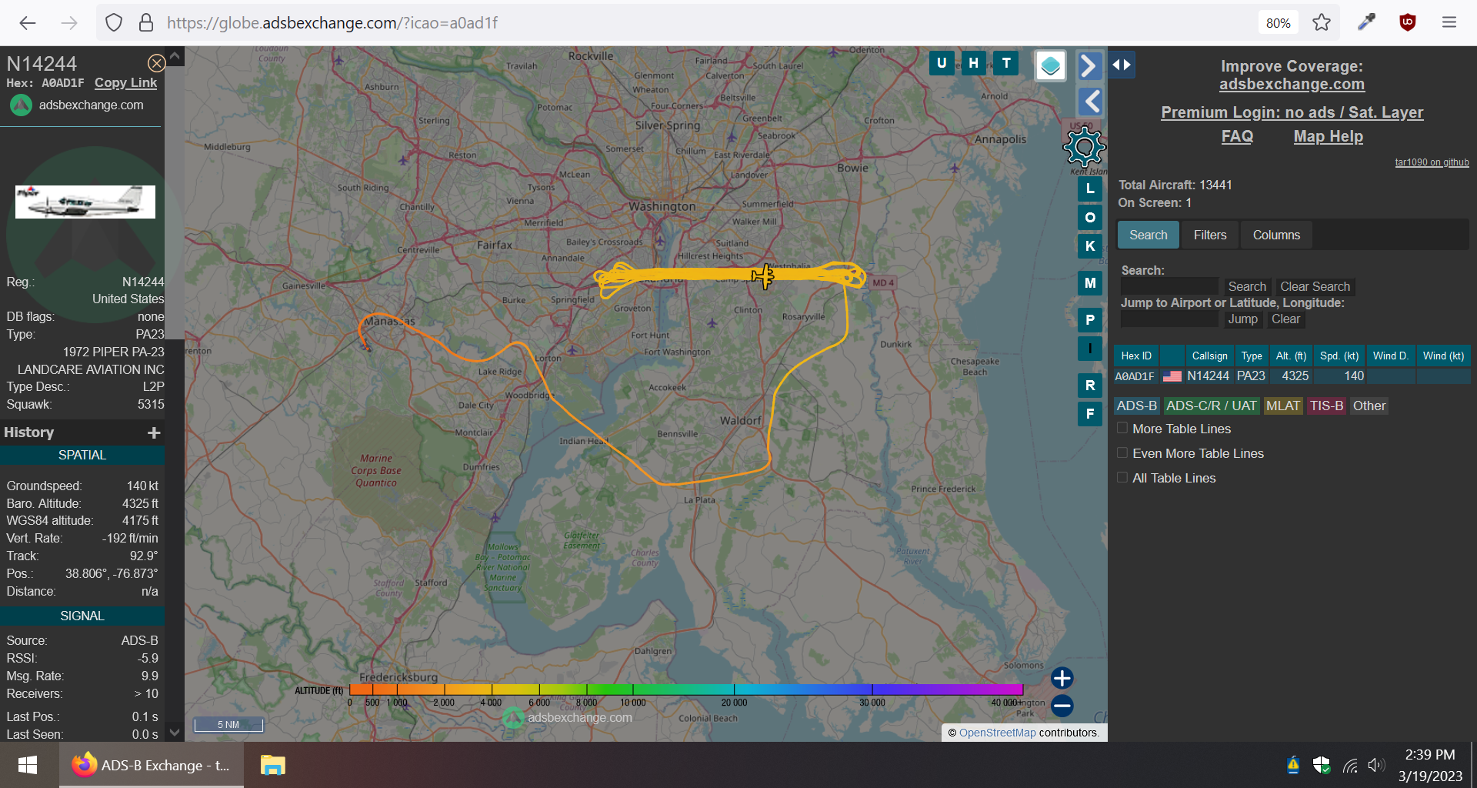Toggle the ADS-C/R / UAT source filter
Viewport: 1477px width, 788px height.
pyautogui.click(x=1212, y=406)
